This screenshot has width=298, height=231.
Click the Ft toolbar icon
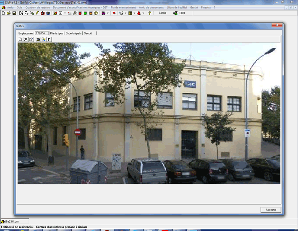click(26, 13)
